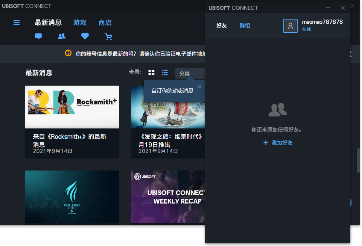The image size is (362, 246).
Task: Dismiss the 自订你的动态消息 tooltip
Action: [199, 86]
